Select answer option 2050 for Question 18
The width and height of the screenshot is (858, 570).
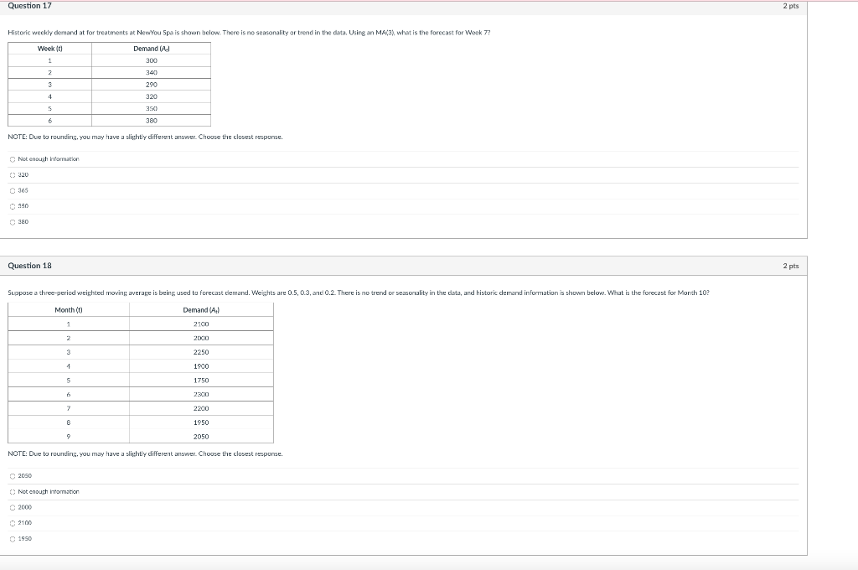tap(12, 475)
